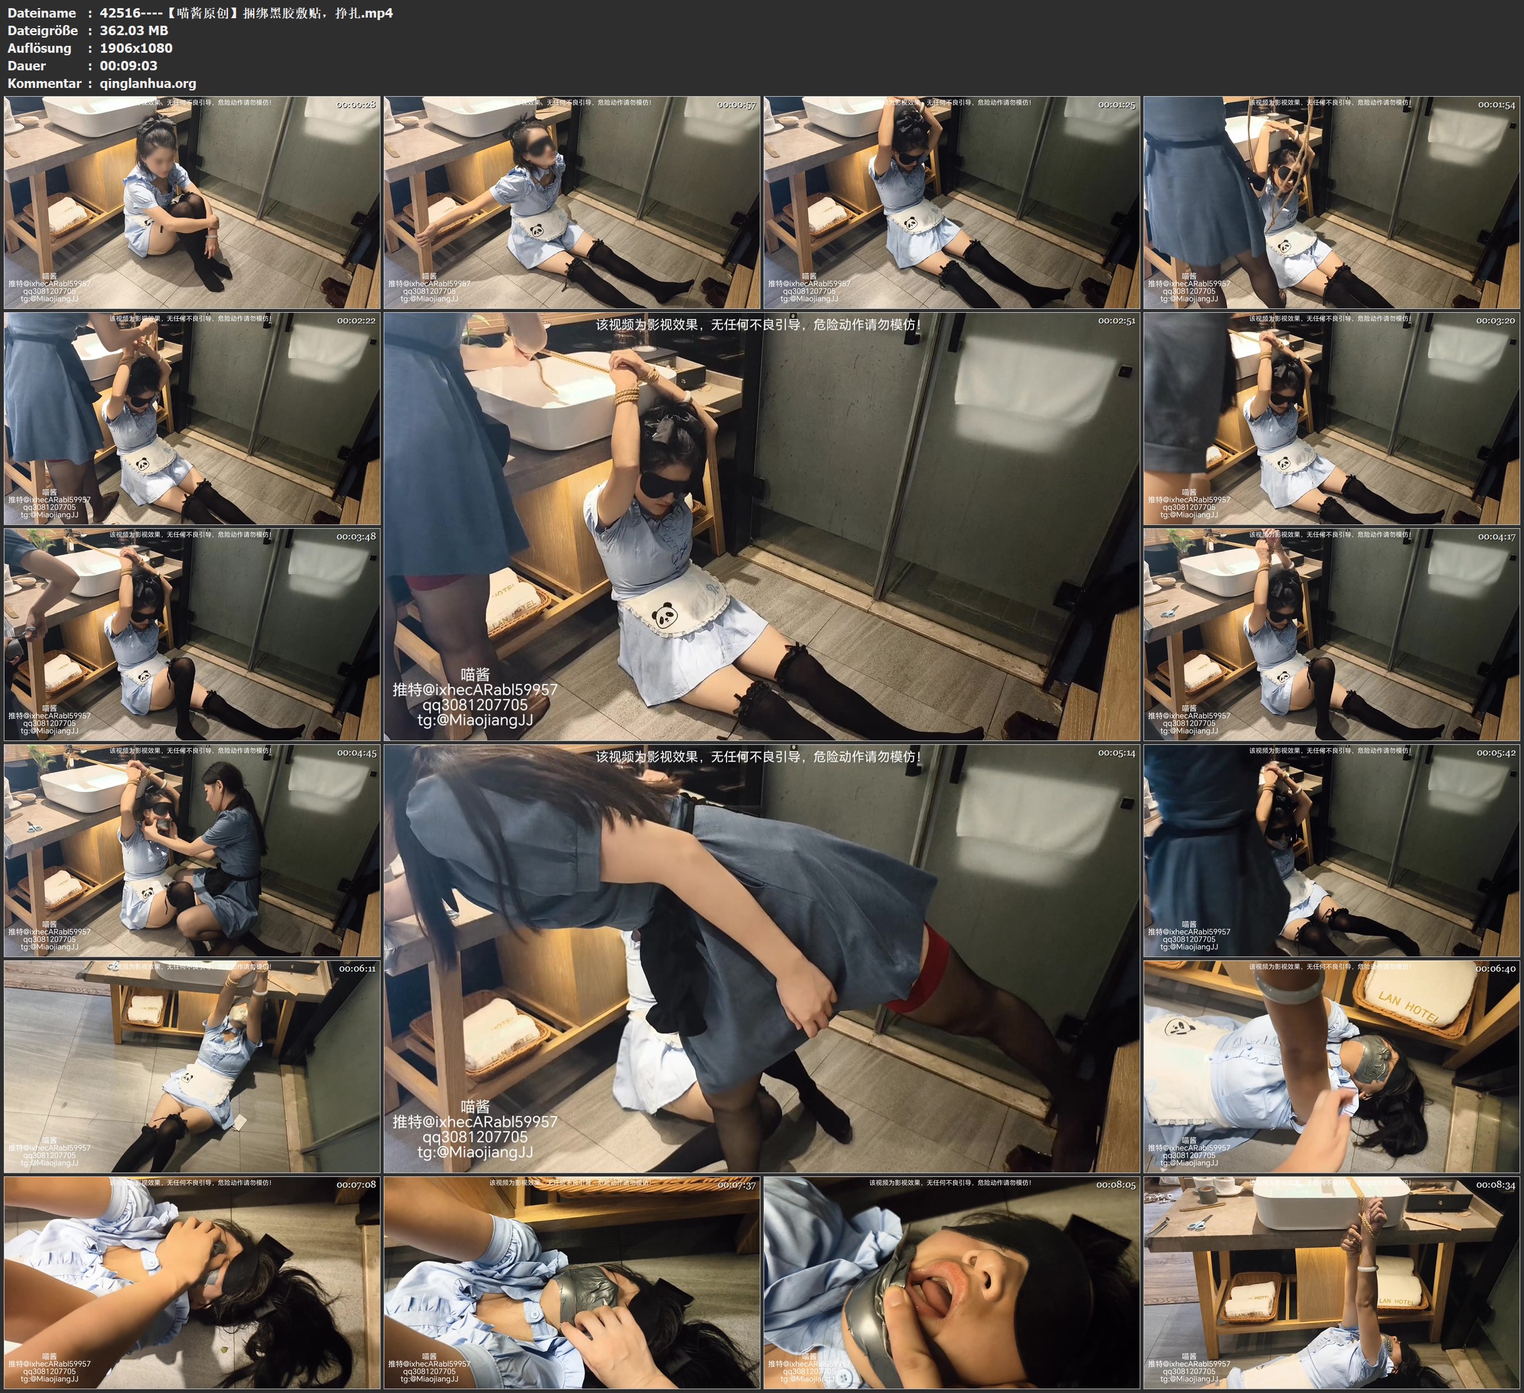Viewport: 1524px width, 1393px height.
Task: Open the frame stamped 00:04:45
Action: [x=192, y=850]
